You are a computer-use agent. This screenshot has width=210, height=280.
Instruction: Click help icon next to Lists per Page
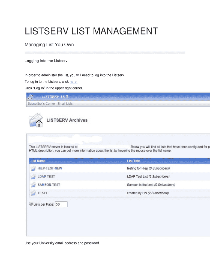31,204
